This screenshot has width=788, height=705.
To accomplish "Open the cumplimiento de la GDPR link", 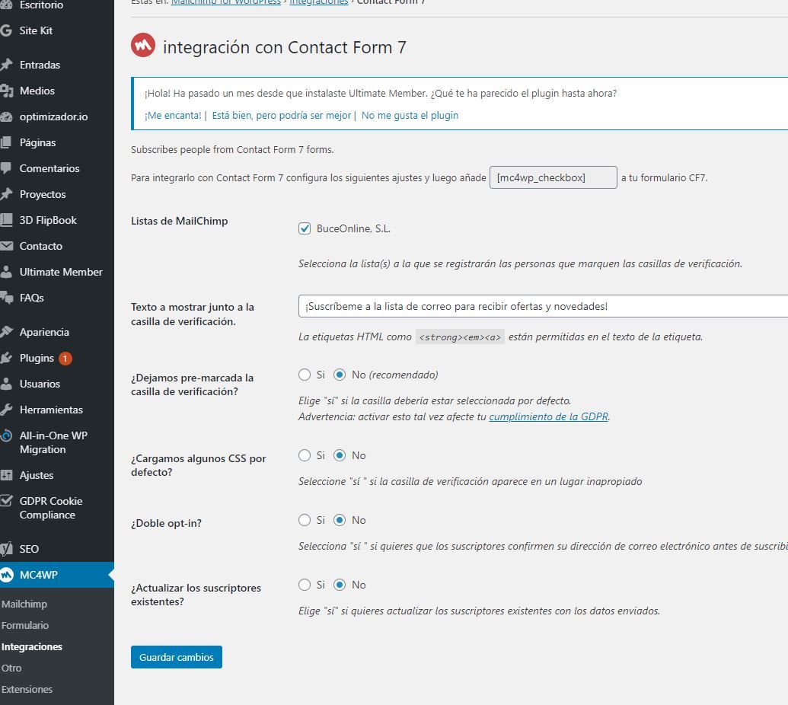I will coord(549,416).
